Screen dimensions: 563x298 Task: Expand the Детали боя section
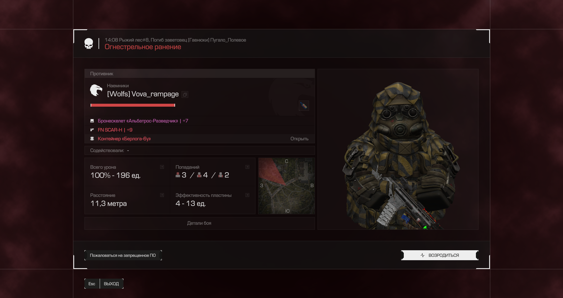coord(199,223)
